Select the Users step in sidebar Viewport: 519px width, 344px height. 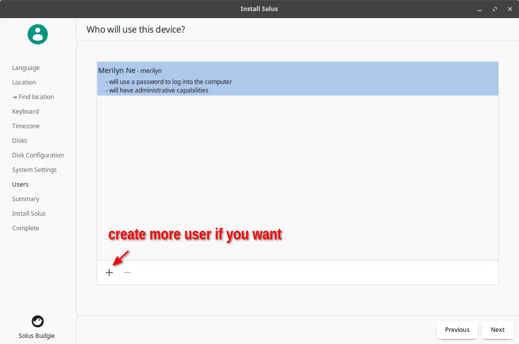click(x=20, y=184)
